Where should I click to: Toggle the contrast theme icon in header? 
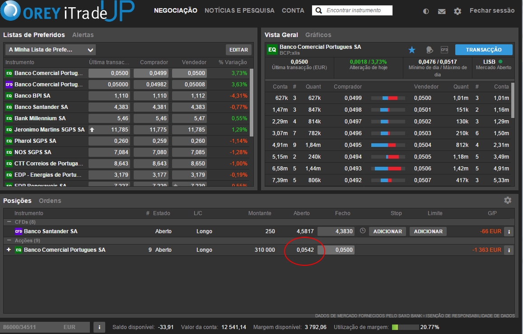426,11
